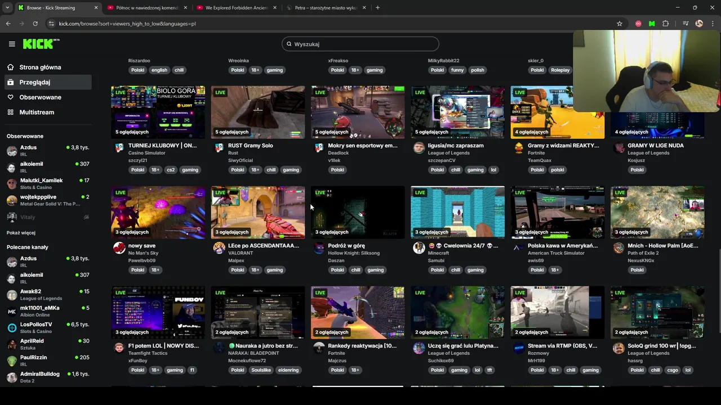Click the Malpex streamer avatar
The height and width of the screenshot is (405, 721).
coord(219,248)
